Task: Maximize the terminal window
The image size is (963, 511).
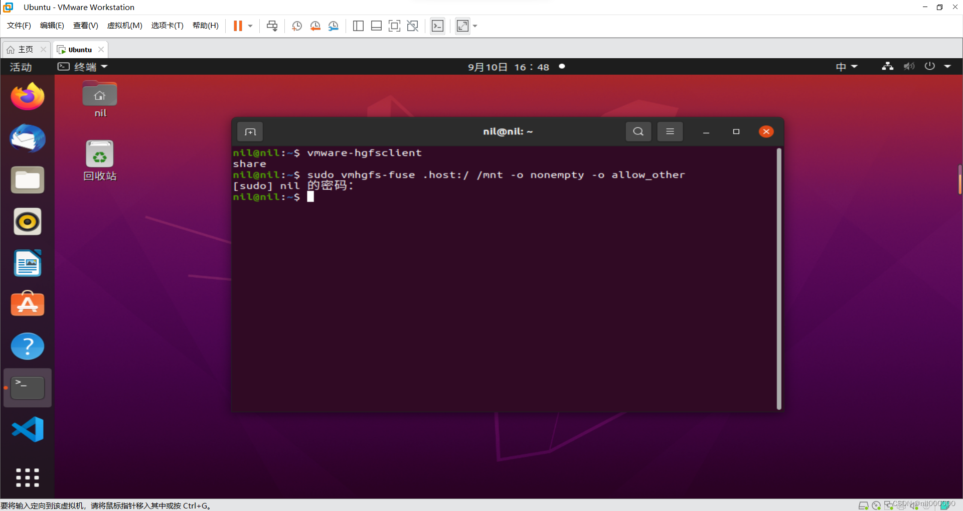Action: tap(736, 131)
